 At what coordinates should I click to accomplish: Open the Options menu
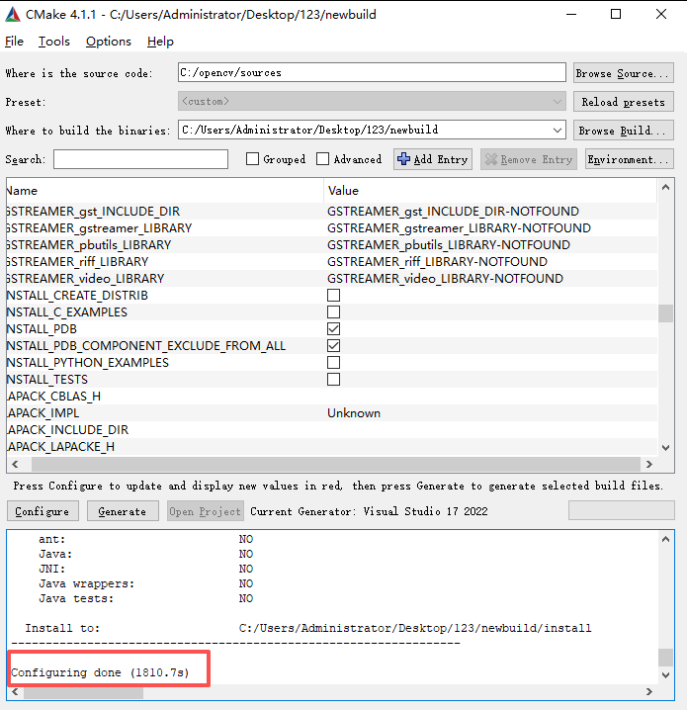(109, 42)
